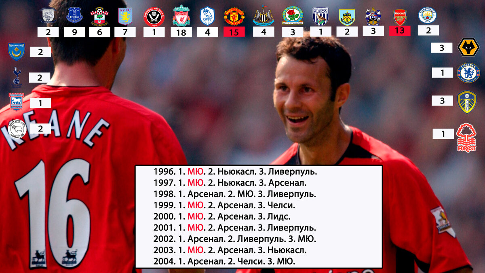Click the Tottenham Hotspur crest

coord(17,77)
